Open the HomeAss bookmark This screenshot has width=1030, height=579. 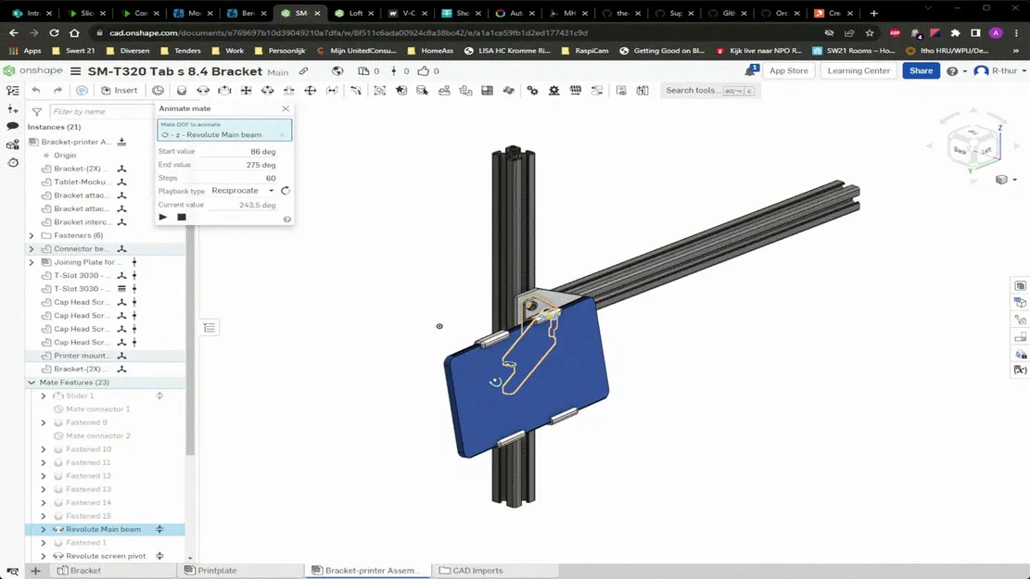coord(430,51)
